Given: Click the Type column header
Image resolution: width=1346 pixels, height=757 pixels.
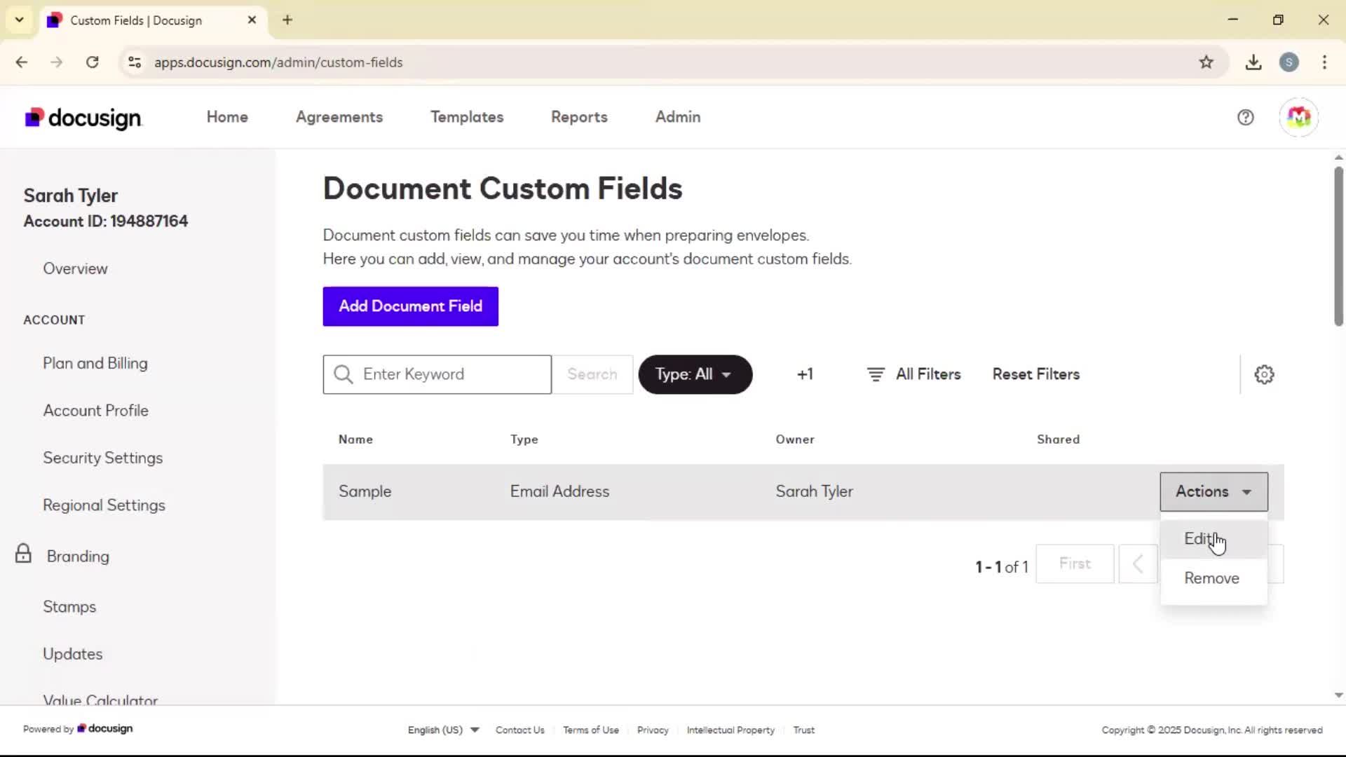Looking at the screenshot, I should [x=524, y=439].
